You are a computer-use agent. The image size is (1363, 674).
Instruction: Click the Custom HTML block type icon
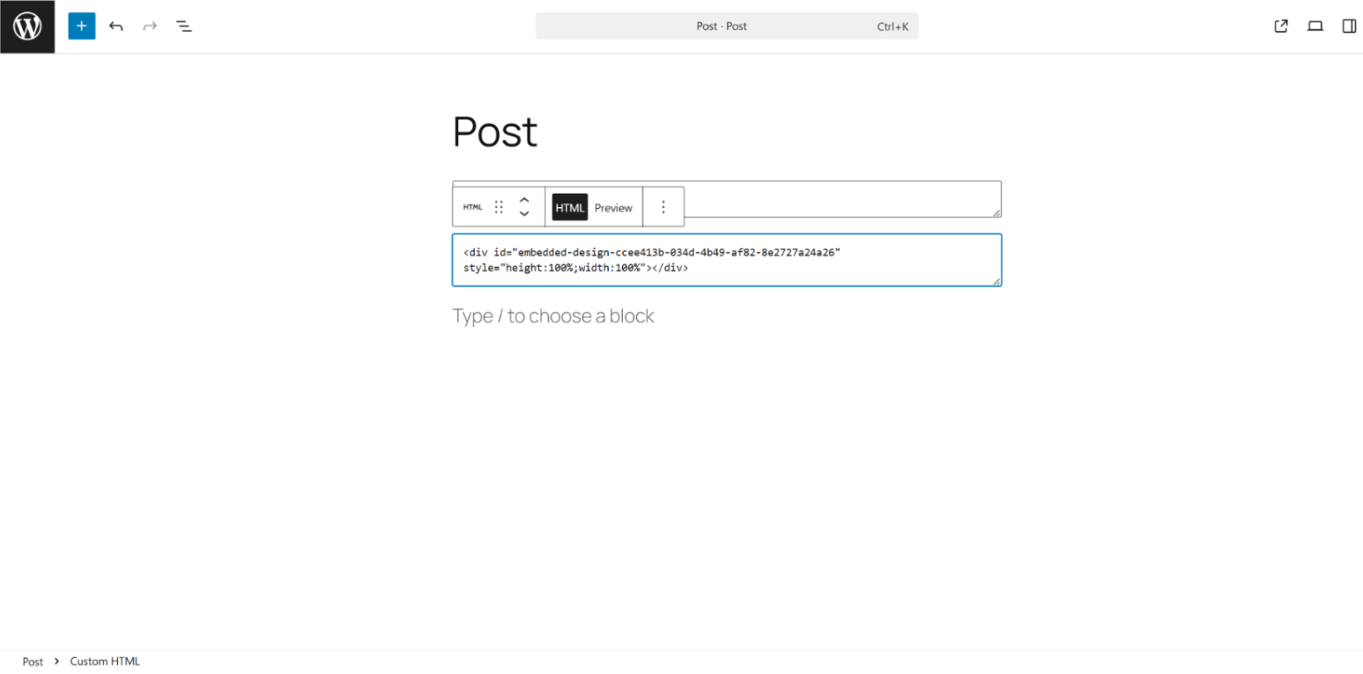473,207
